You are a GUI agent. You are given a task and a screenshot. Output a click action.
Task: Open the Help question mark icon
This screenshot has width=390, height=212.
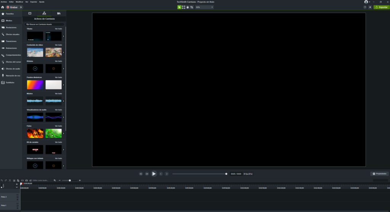pos(365,7)
